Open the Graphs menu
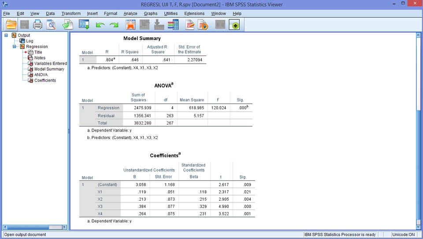Viewport: 423px width, 239px height. click(151, 14)
